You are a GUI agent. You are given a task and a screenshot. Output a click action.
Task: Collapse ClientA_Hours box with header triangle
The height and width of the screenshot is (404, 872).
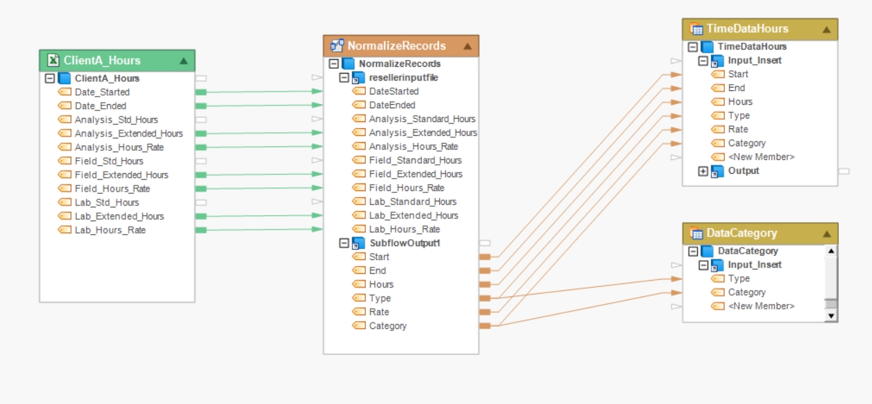(x=184, y=61)
